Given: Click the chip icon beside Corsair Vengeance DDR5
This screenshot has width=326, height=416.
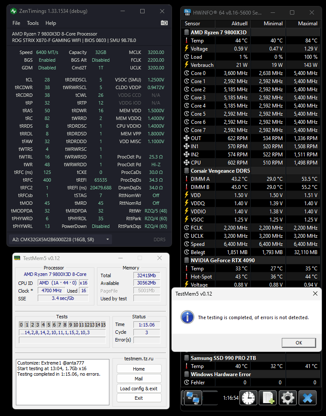Looking at the screenshot, I should click(x=187, y=171).
